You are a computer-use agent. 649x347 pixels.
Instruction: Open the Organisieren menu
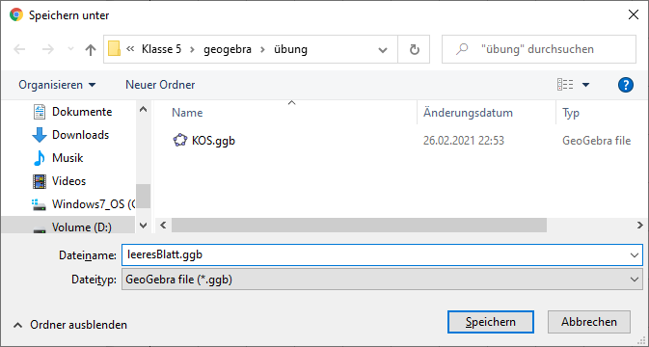tap(57, 85)
